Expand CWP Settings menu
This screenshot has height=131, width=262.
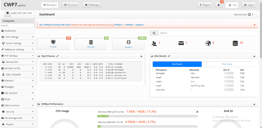click(x=17, y=37)
